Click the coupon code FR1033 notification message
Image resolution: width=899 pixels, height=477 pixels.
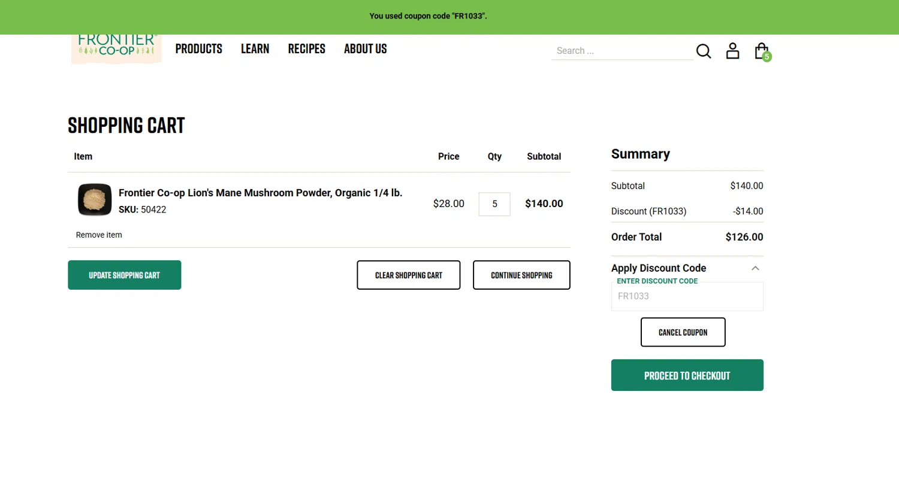428,16
